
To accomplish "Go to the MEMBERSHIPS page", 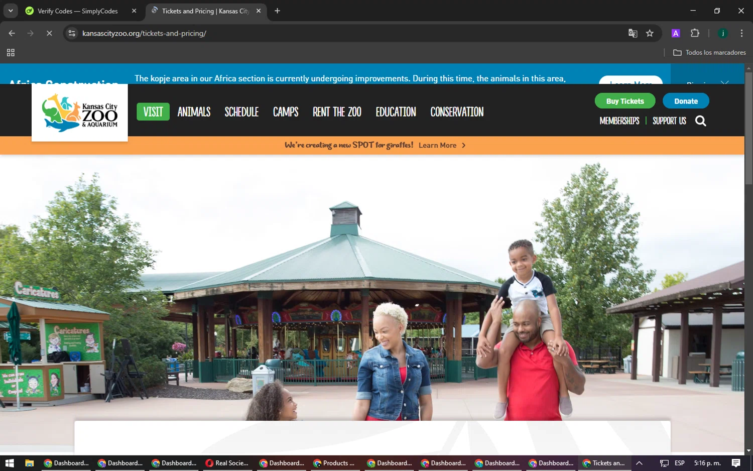I will [619, 121].
